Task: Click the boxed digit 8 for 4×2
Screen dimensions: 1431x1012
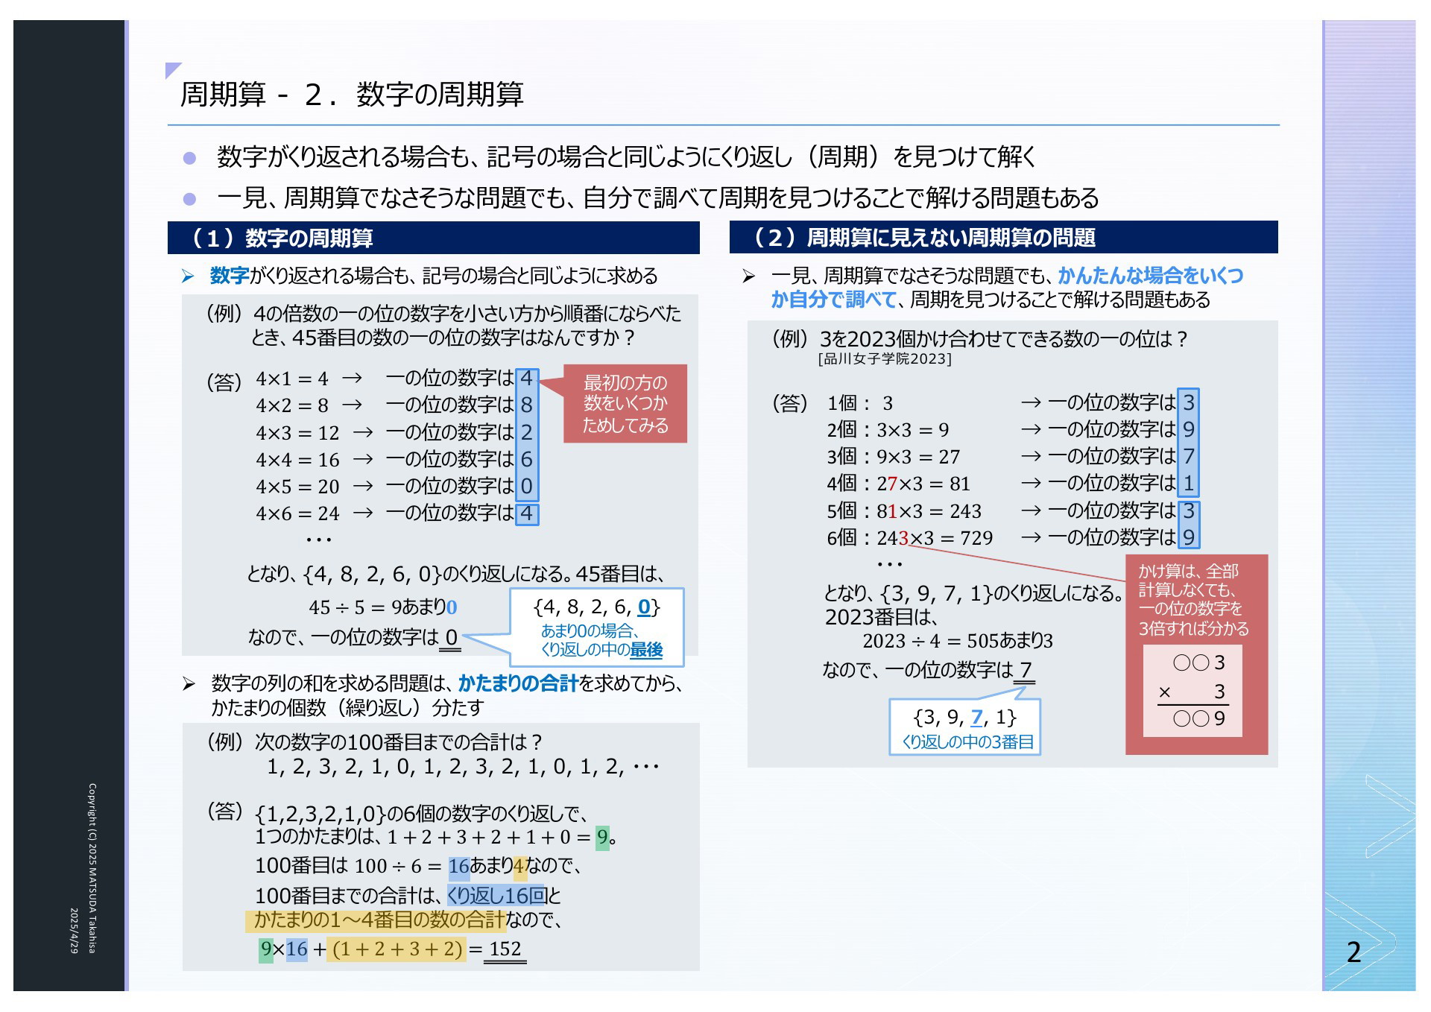Action: (526, 405)
